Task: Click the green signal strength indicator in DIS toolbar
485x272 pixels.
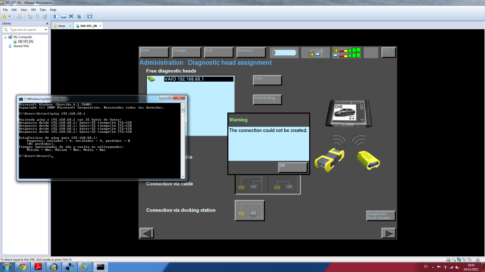Action: click(x=346, y=53)
